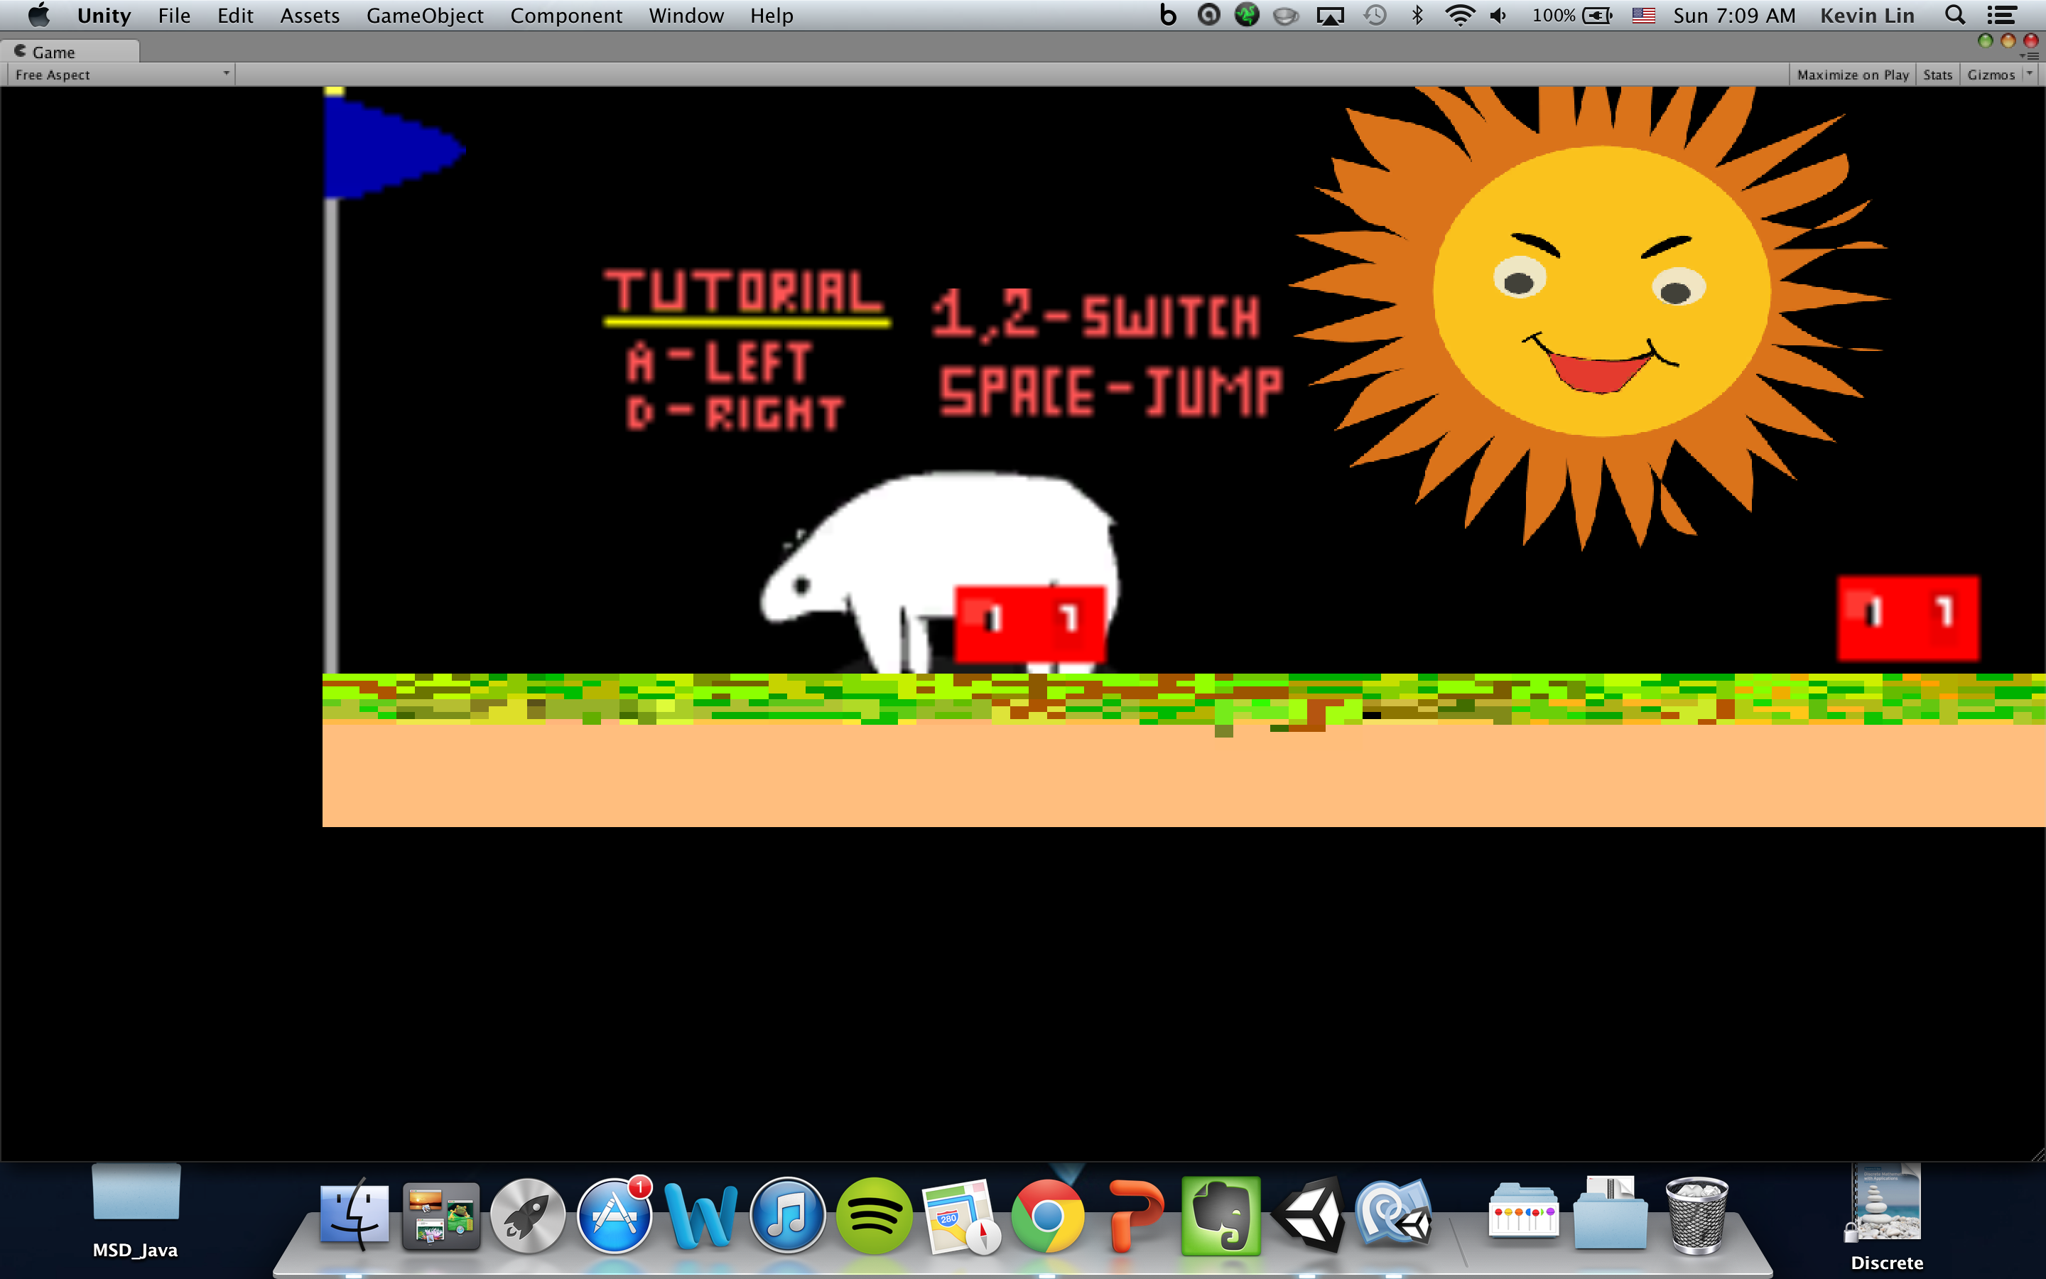Toggle Gizmos in Game view

tap(1990, 75)
